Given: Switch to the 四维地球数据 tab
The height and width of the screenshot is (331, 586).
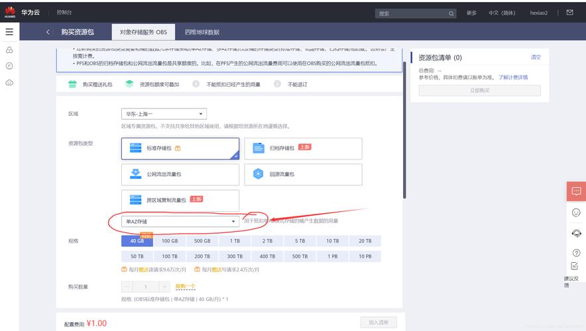Looking at the screenshot, I should (x=202, y=32).
